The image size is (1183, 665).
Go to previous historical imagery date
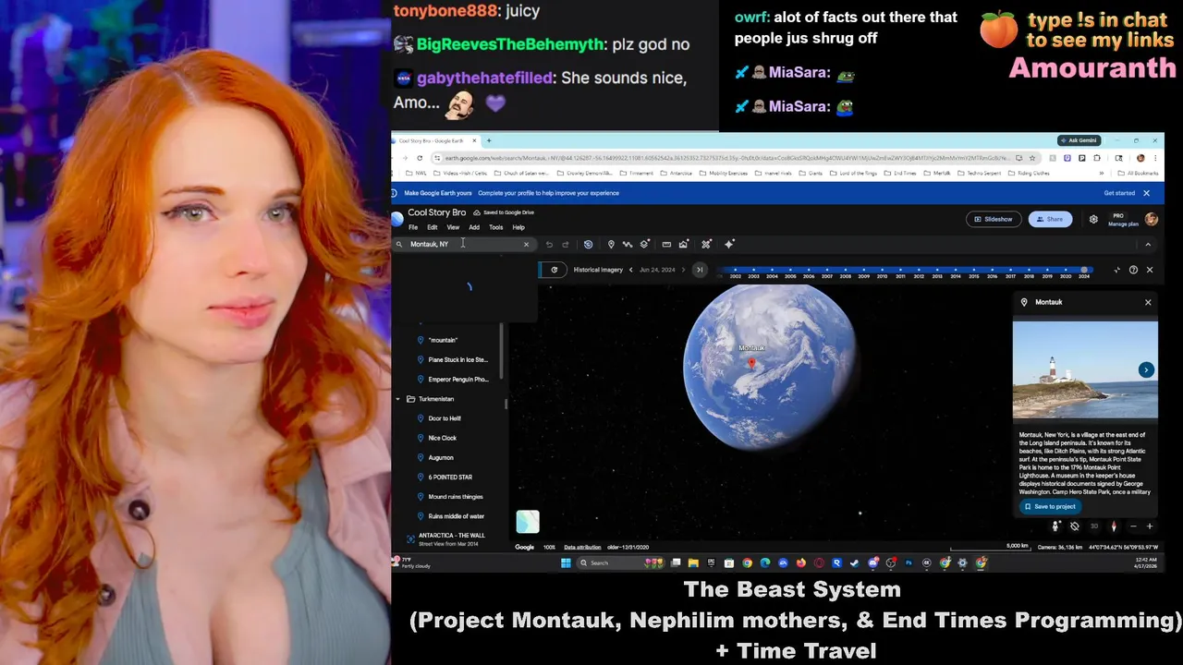pos(630,270)
